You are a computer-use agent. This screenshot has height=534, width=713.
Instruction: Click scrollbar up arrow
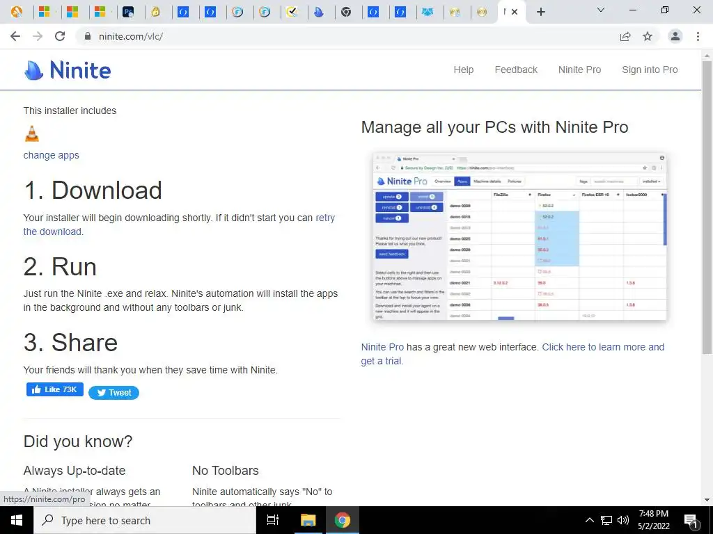(707, 55)
